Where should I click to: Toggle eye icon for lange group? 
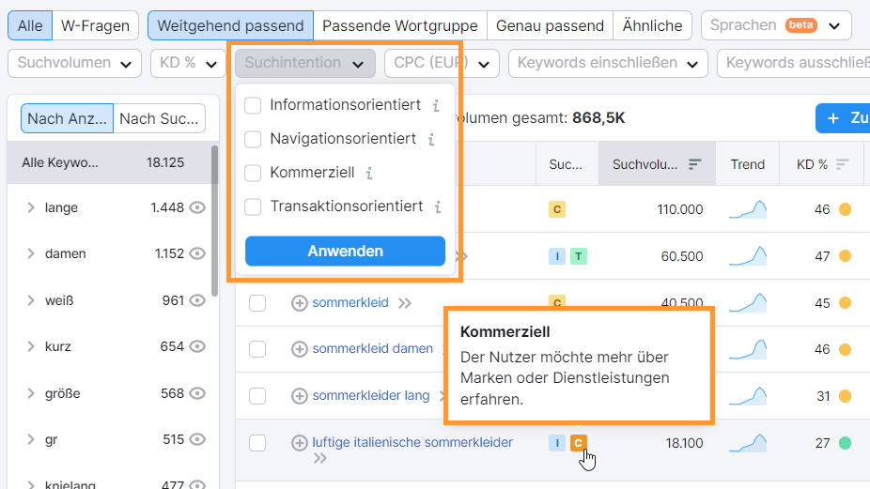tap(197, 208)
